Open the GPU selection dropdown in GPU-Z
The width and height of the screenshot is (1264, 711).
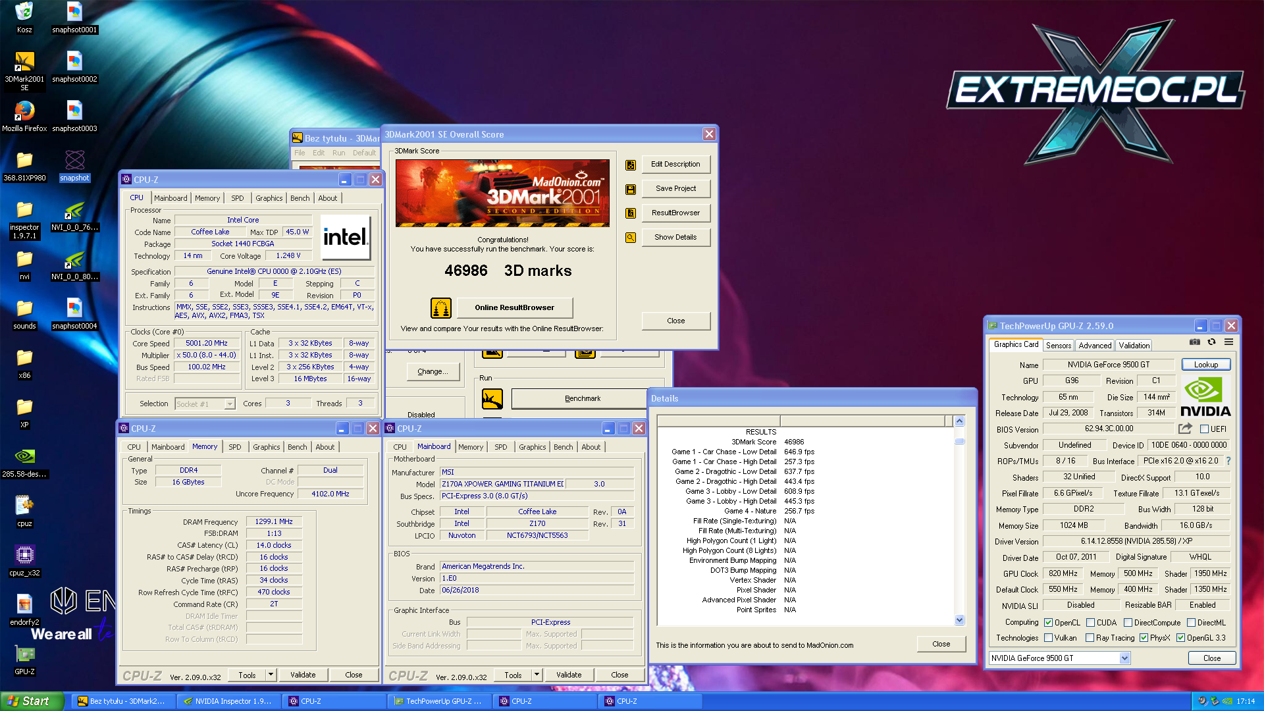(1125, 658)
